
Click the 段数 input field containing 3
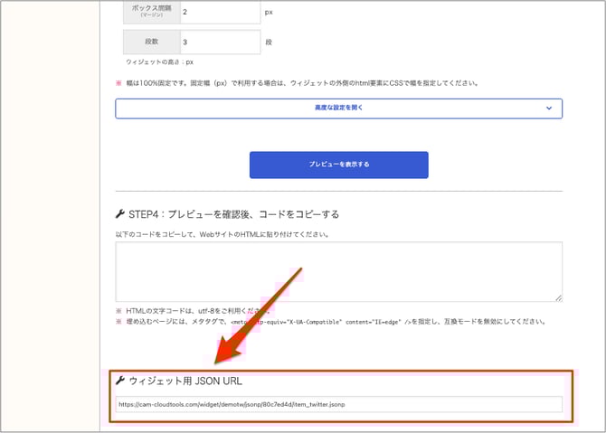(x=219, y=42)
